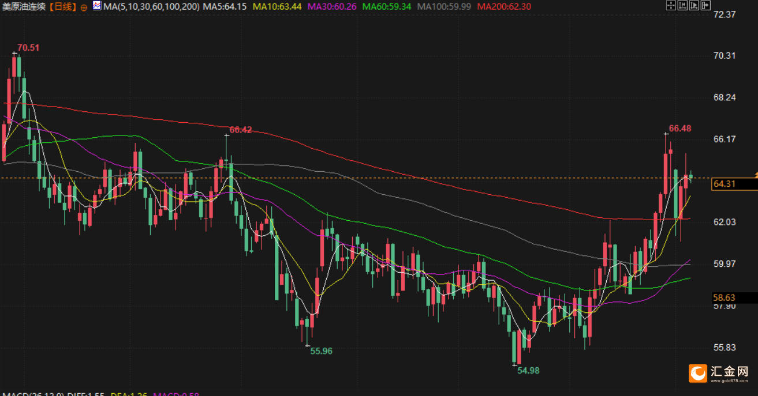Click the MA100:59.99 legend value

[x=444, y=7]
